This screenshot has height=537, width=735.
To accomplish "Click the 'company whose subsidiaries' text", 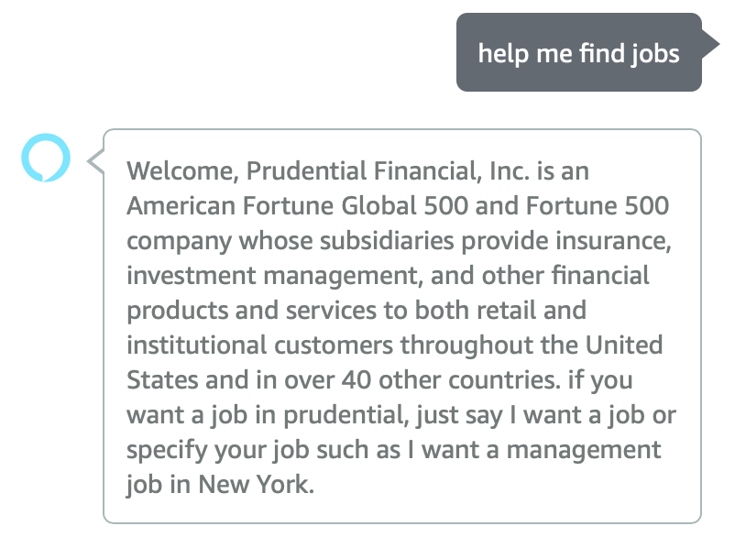I will 291,241.
